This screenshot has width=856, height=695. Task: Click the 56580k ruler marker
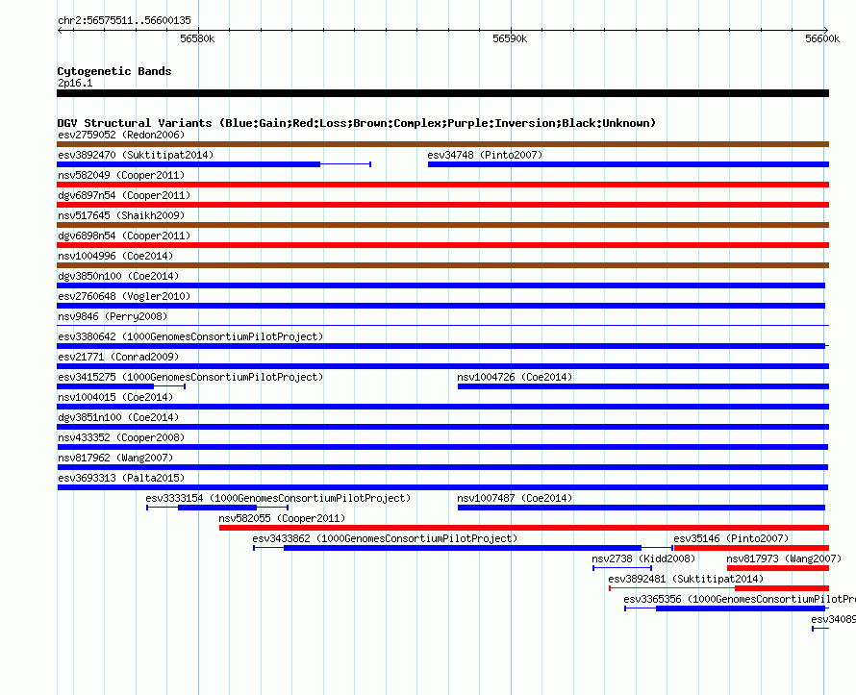pyautogui.click(x=197, y=38)
